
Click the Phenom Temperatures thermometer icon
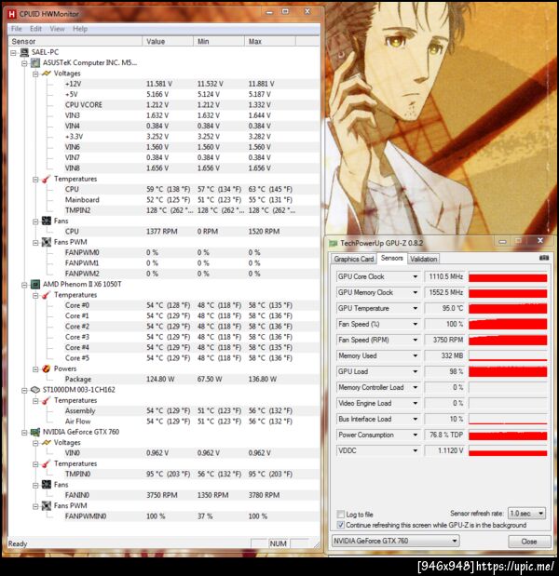(x=46, y=295)
